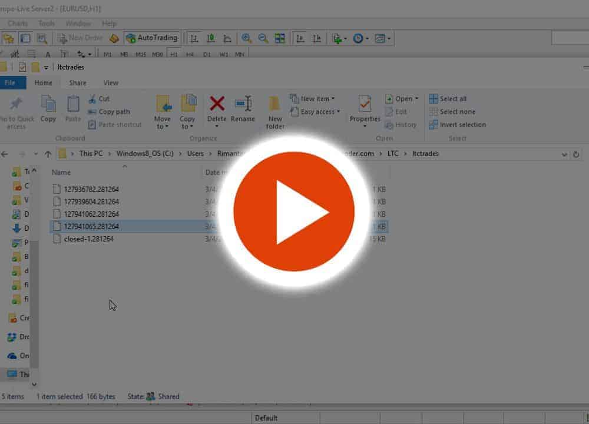Click Select none in the ribbon

coord(452,111)
